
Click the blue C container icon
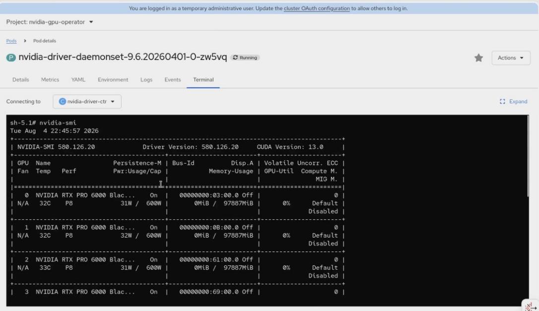62,101
